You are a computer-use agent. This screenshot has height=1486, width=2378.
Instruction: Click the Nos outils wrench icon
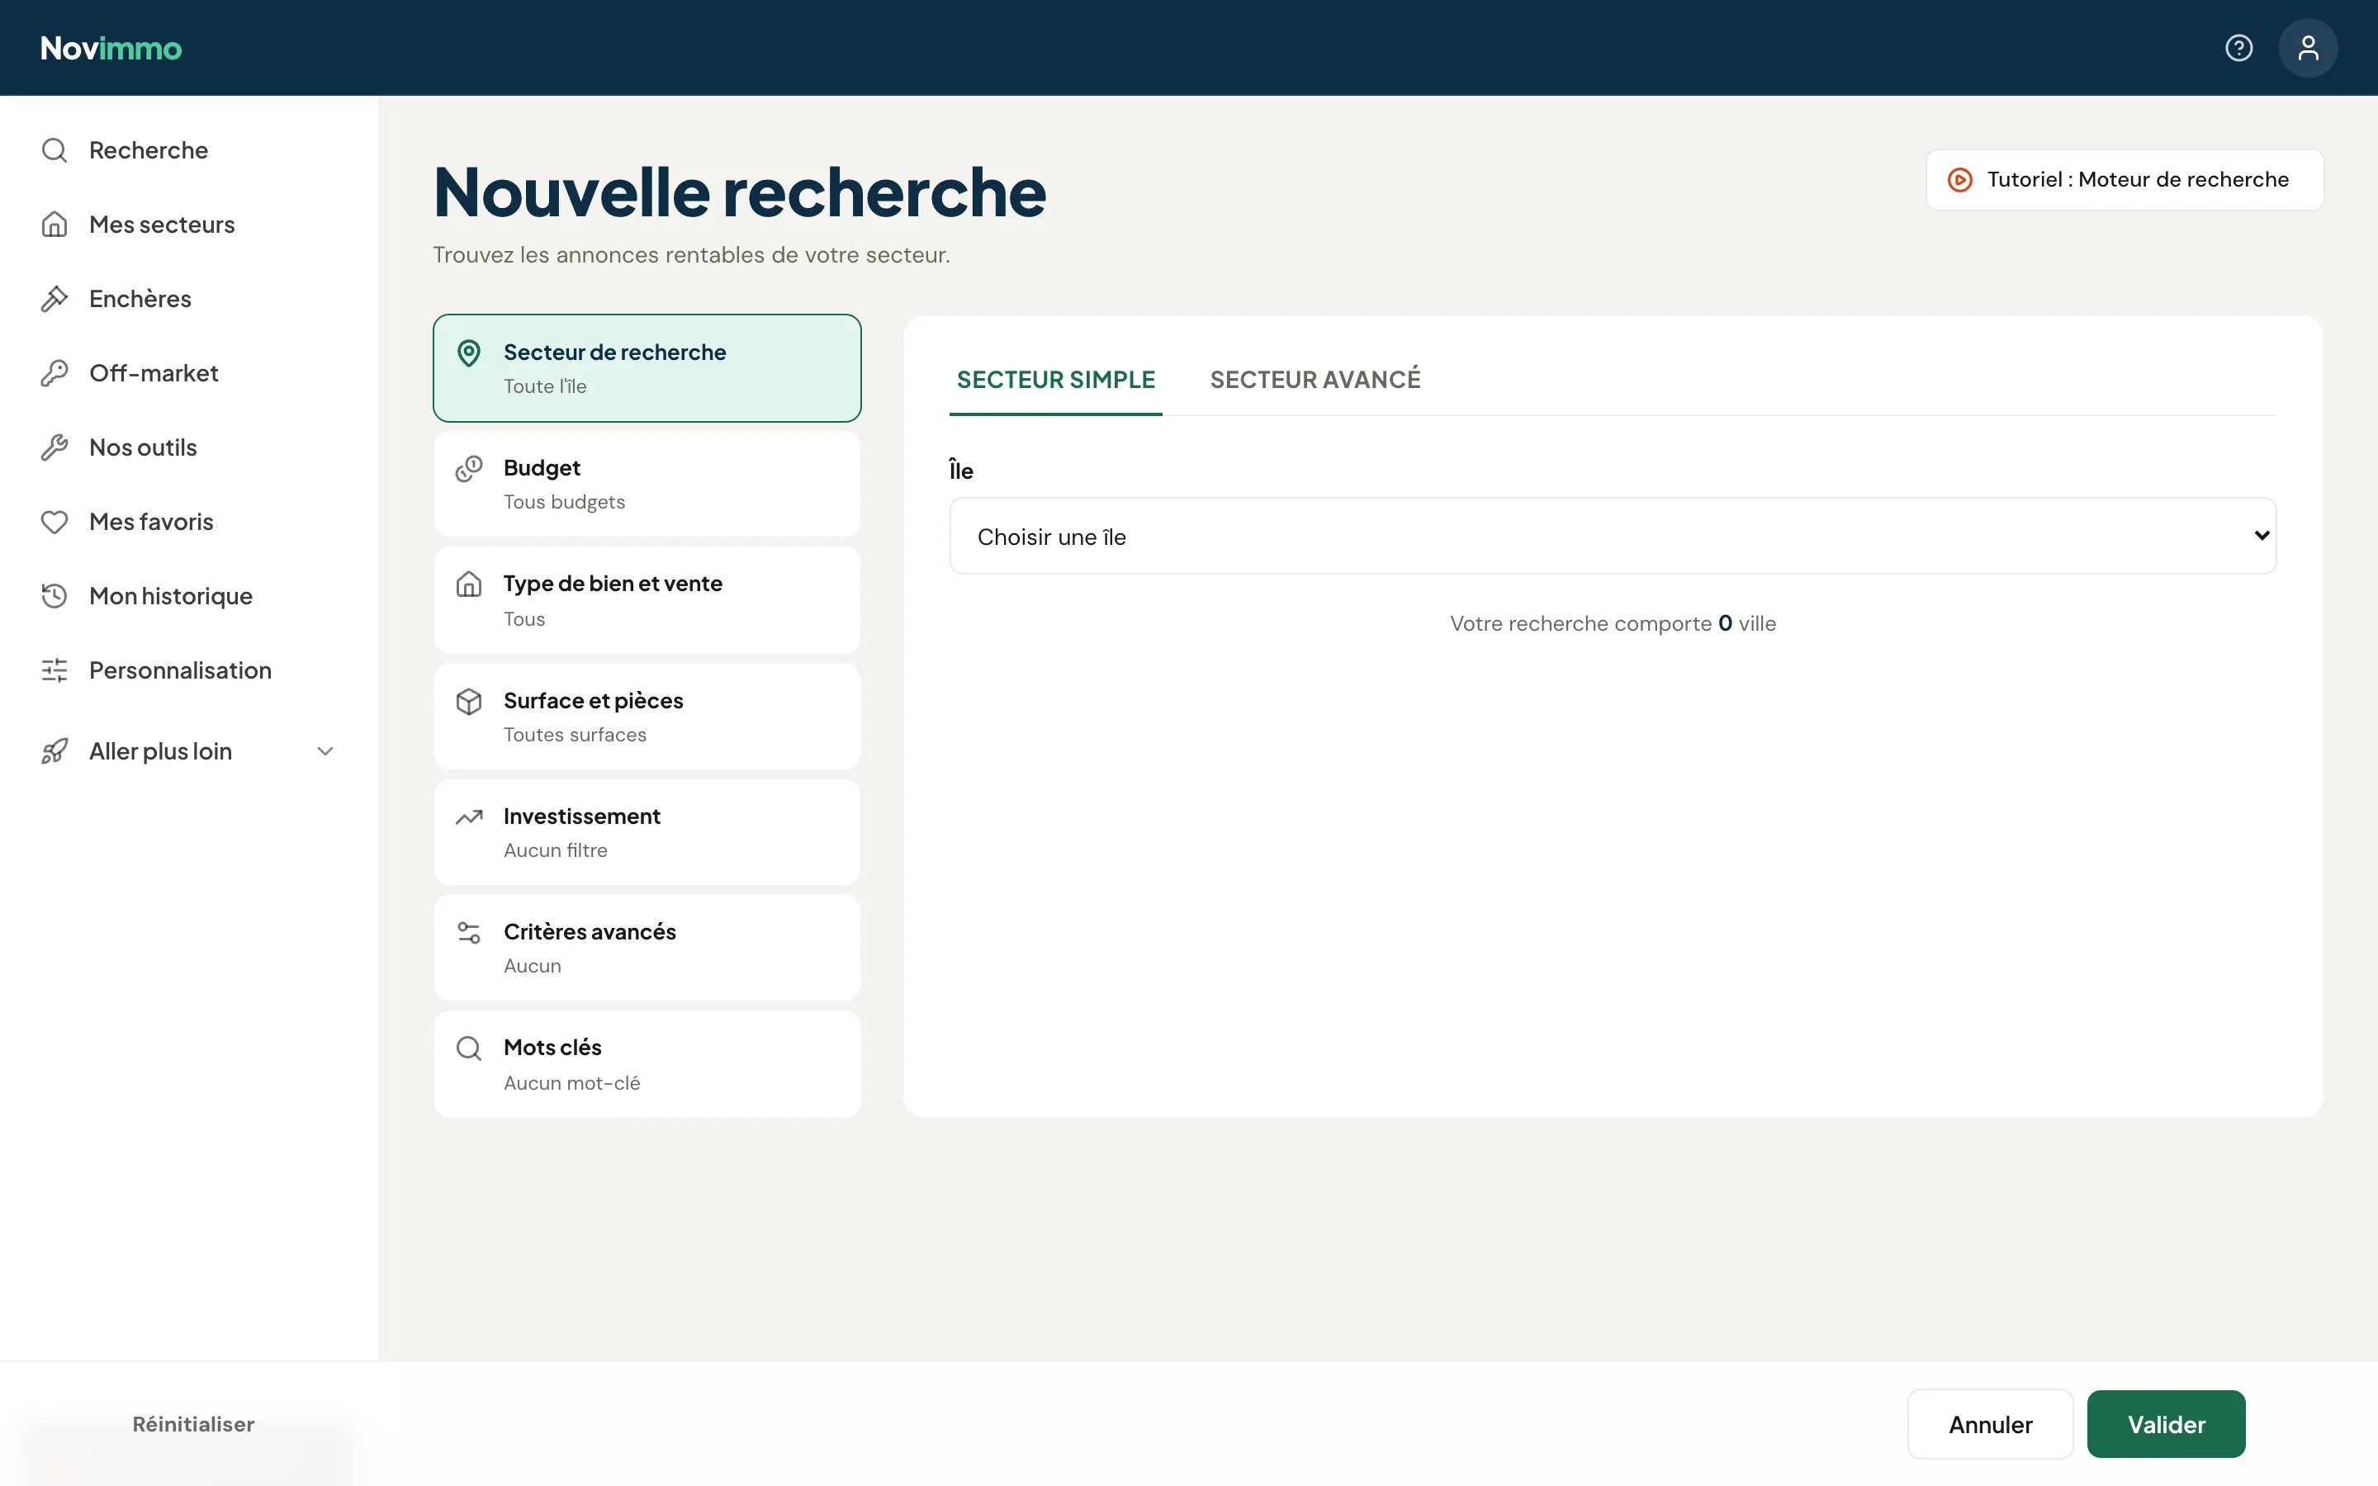click(x=54, y=447)
